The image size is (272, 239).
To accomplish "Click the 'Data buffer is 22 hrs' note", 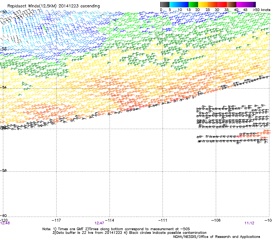I will [x=87, y=233].
